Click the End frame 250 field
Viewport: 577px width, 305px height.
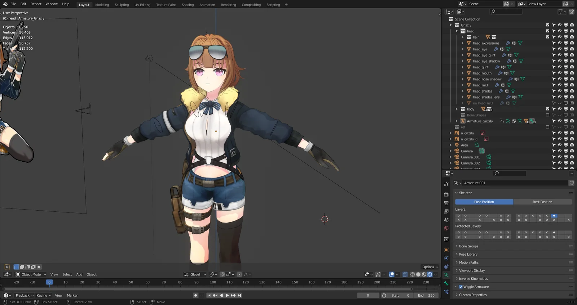(426, 295)
